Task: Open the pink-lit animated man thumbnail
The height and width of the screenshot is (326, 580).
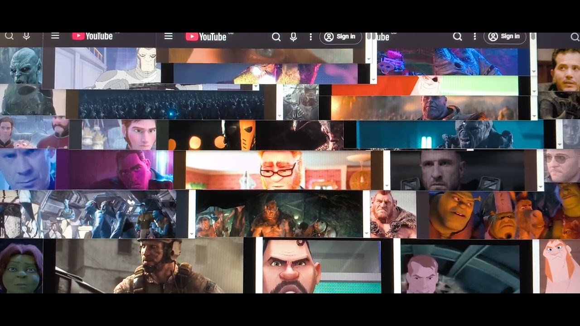Action: (115, 170)
